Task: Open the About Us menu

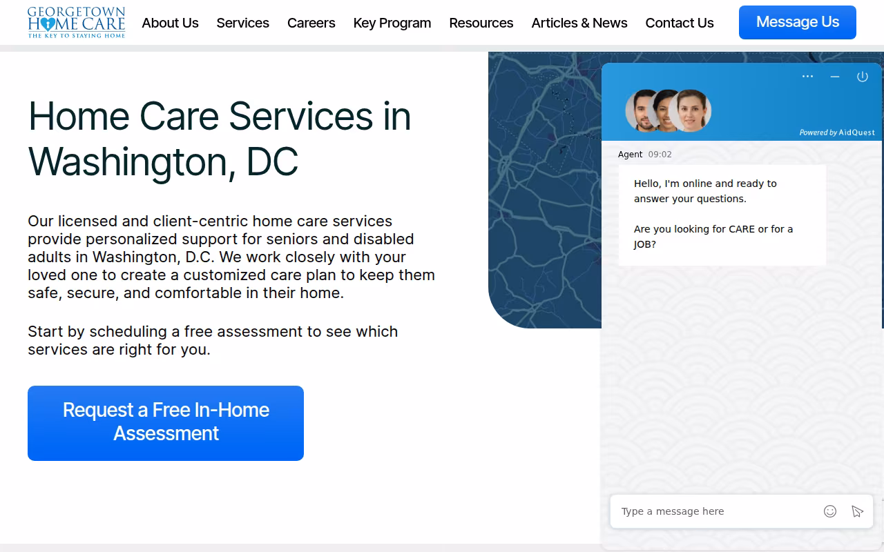Action: pos(170,23)
